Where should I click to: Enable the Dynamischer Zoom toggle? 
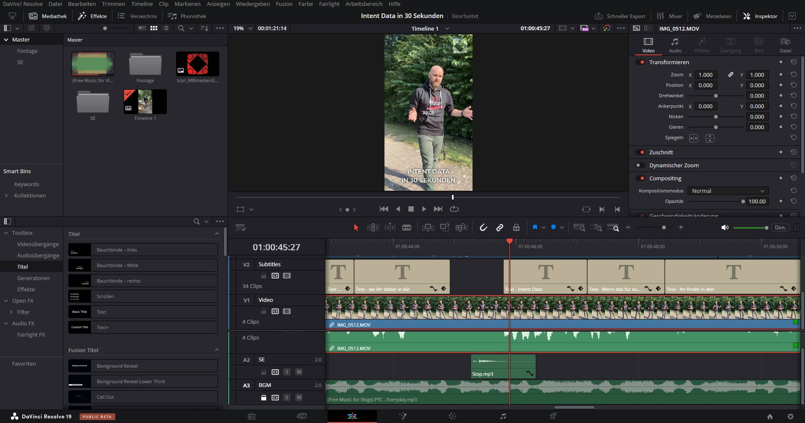(640, 165)
